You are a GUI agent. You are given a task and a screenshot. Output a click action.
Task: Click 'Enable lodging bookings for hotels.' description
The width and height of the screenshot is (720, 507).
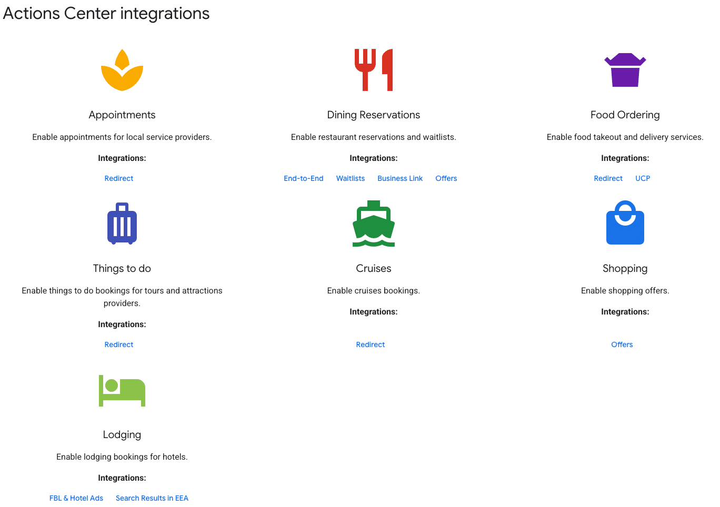pyautogui.click(x=122, y=457)
